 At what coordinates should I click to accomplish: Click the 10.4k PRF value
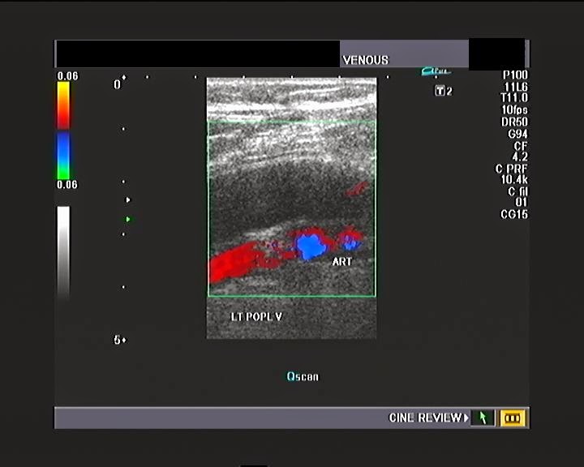point(514,179)
